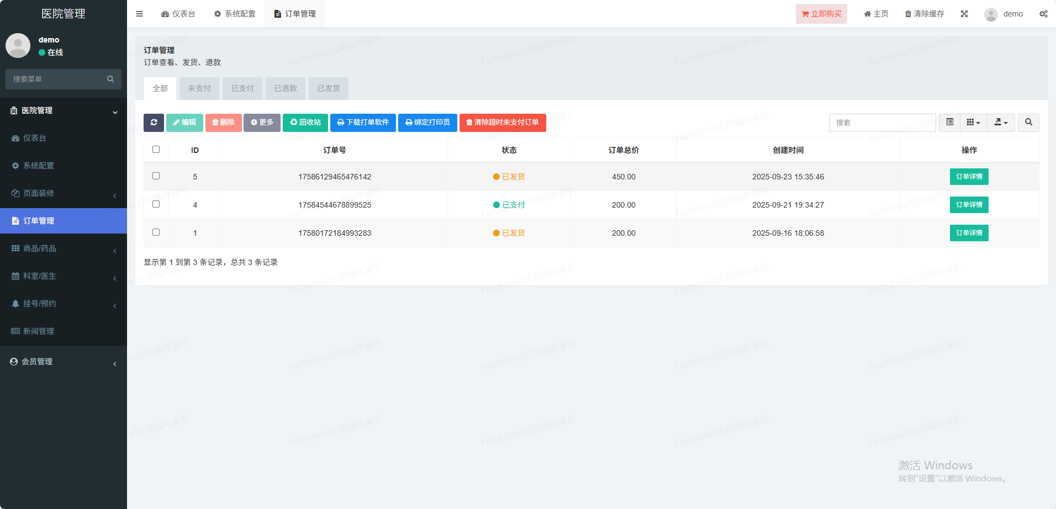Click the table search input field
The height and width of the screenshot is (509, 1056).
[881, 123]
